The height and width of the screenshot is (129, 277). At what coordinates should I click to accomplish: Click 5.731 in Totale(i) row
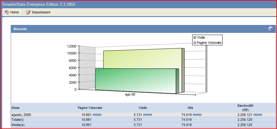tap(138, 120)
